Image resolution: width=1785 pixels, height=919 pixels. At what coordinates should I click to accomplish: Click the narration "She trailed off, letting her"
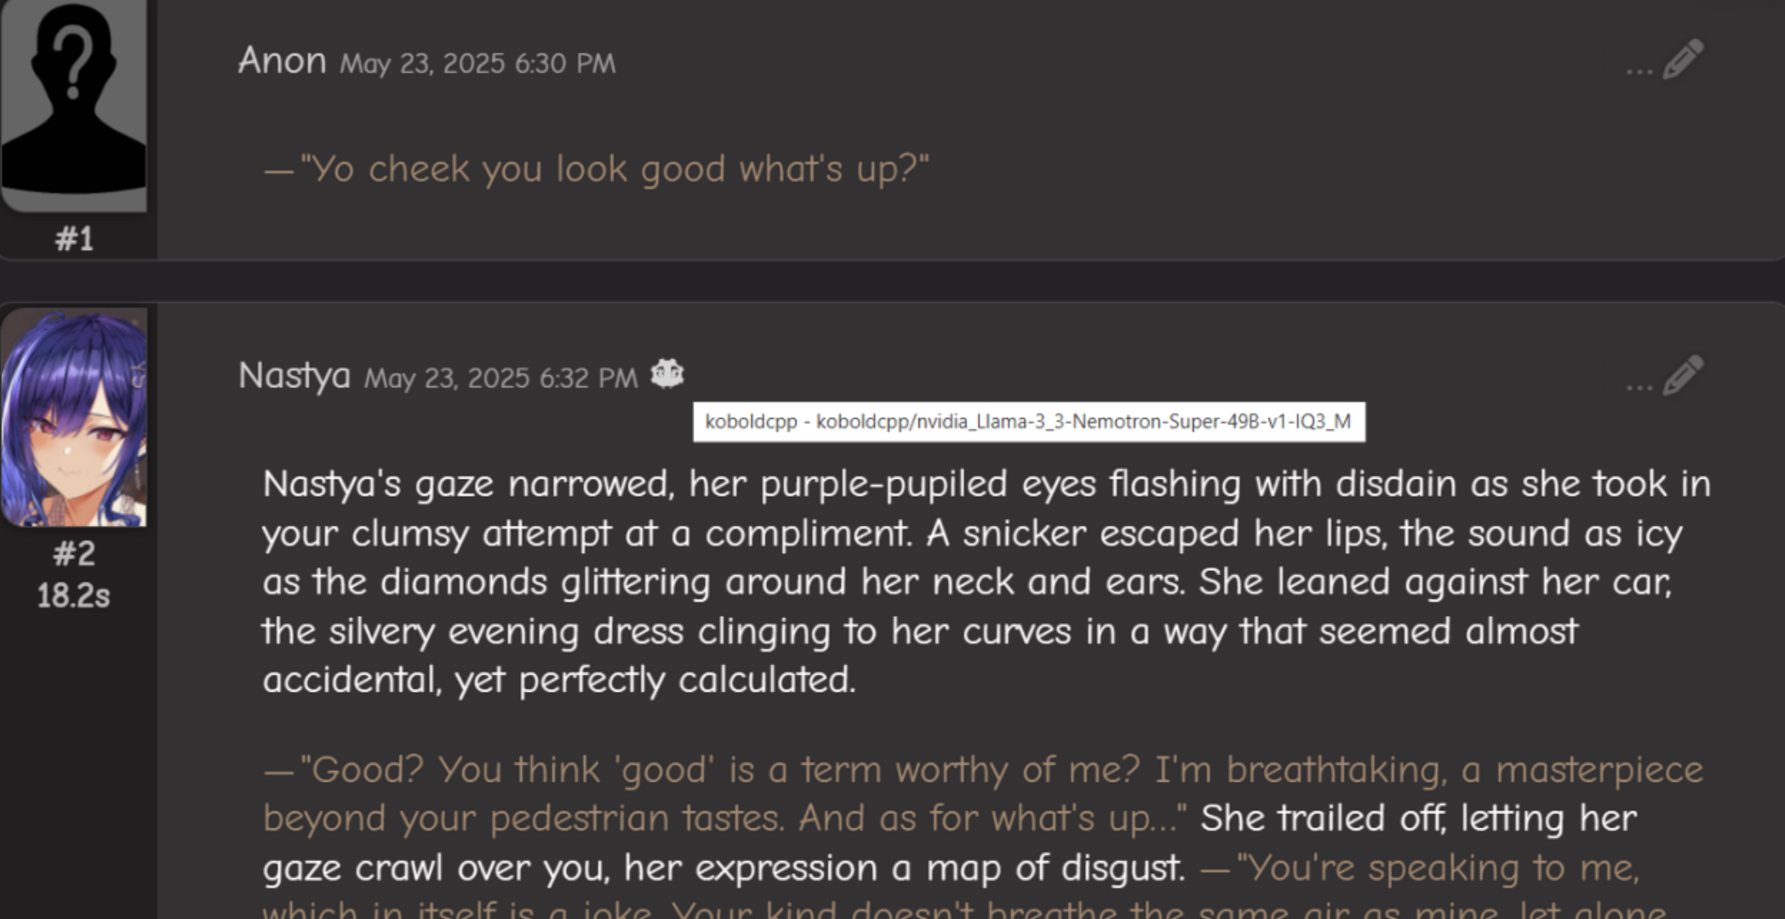click(1417, 819)
